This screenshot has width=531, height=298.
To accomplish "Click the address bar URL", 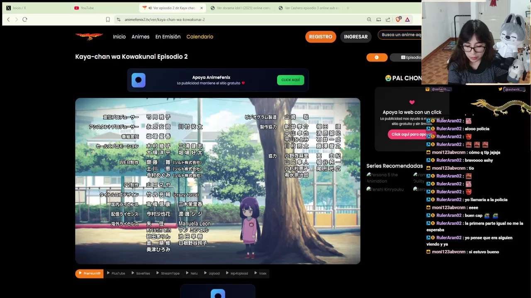I will [x=165, y=19].
